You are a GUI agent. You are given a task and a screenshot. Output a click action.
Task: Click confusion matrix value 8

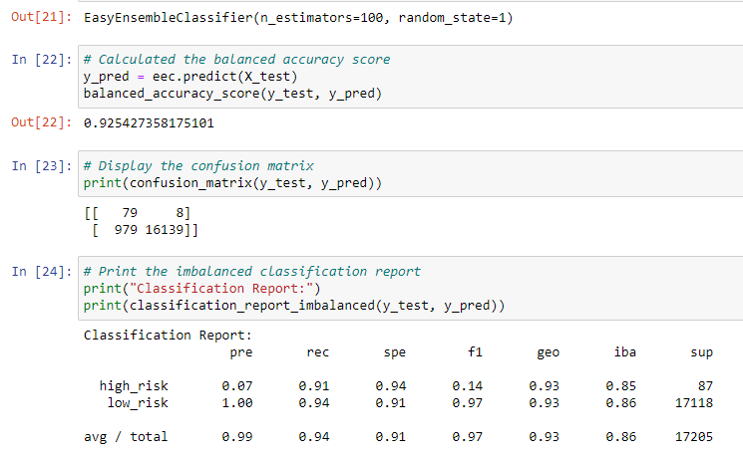[x=180, y=213]
